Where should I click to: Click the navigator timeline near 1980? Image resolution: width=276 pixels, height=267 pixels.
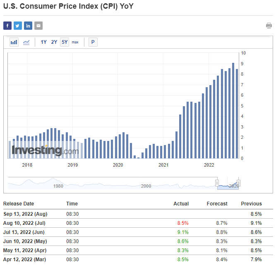pyautogui.click(x=58, y=186)
